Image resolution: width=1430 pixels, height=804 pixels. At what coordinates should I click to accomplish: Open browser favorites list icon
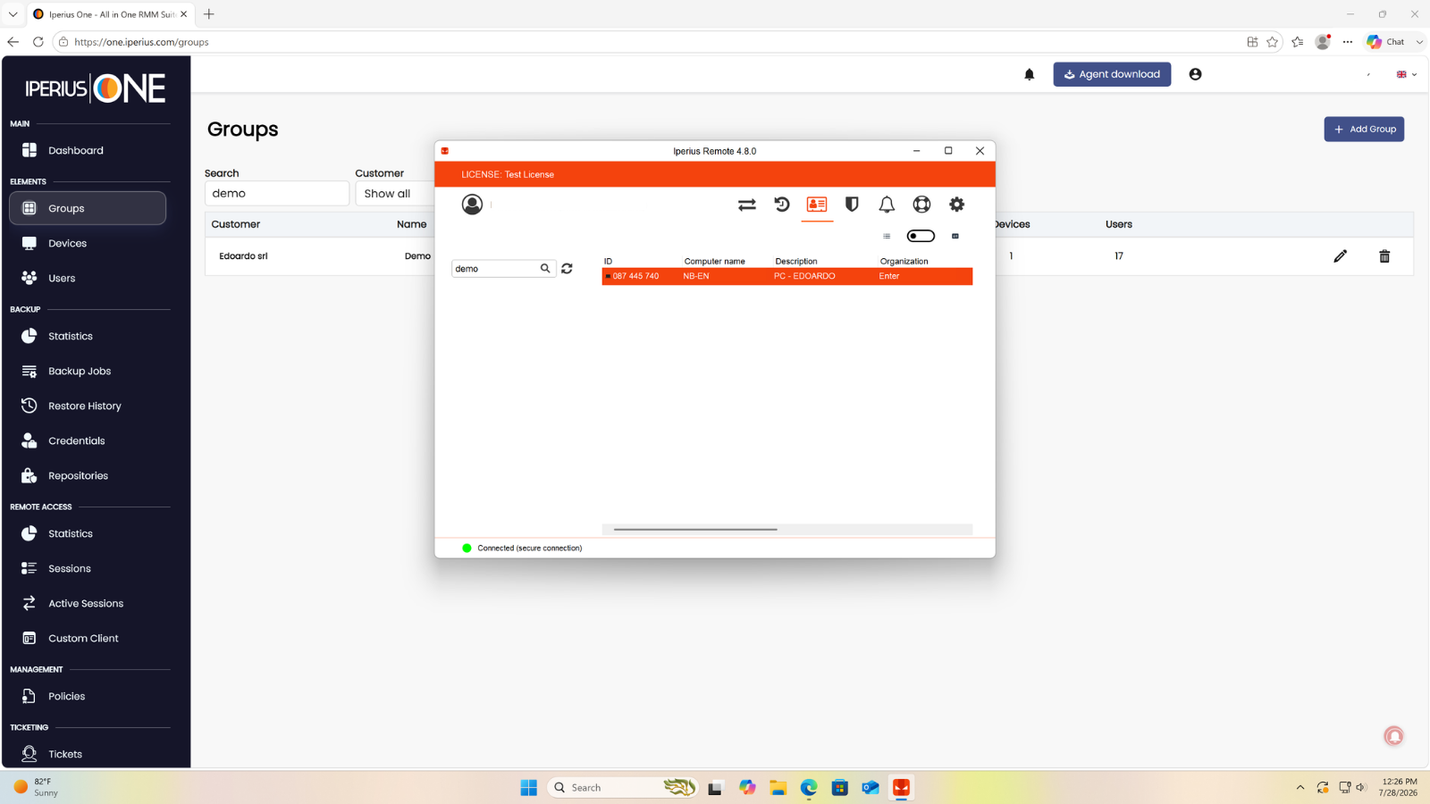pyautogui.click(x=1298, y=42)
